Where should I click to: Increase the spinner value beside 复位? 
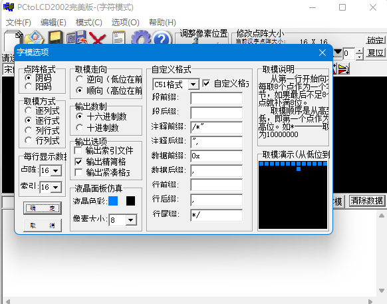(360, 51)
